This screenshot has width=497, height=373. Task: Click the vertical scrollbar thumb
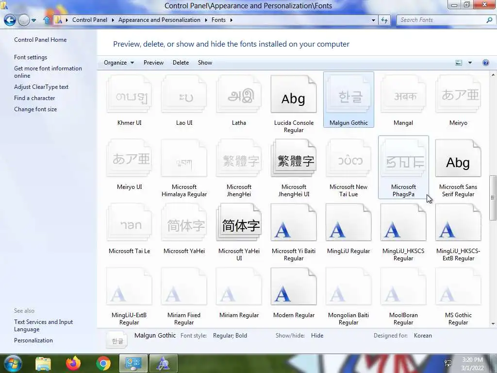click(493, 198)
